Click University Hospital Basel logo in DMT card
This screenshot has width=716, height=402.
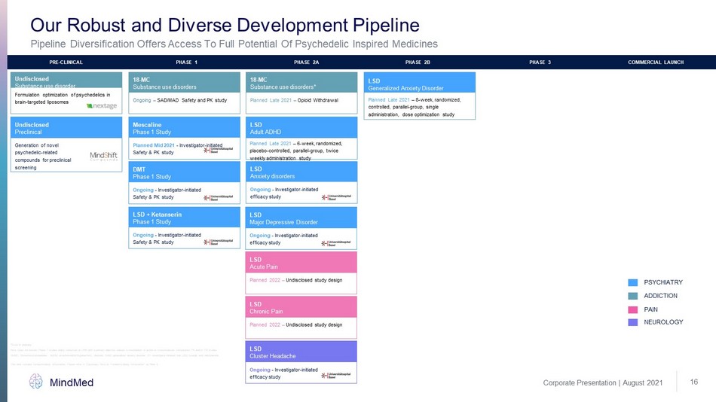219,197
